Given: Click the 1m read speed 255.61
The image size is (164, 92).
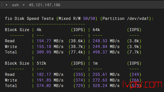Looking at the screenshot, I should coord(100,74).
